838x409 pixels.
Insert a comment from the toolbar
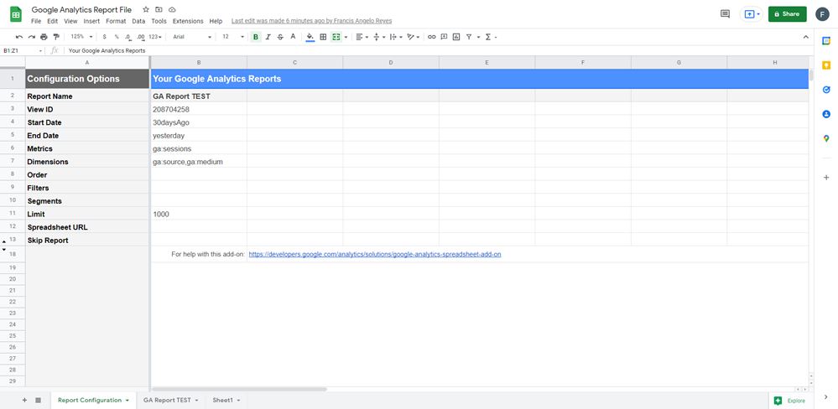point(444,37)
